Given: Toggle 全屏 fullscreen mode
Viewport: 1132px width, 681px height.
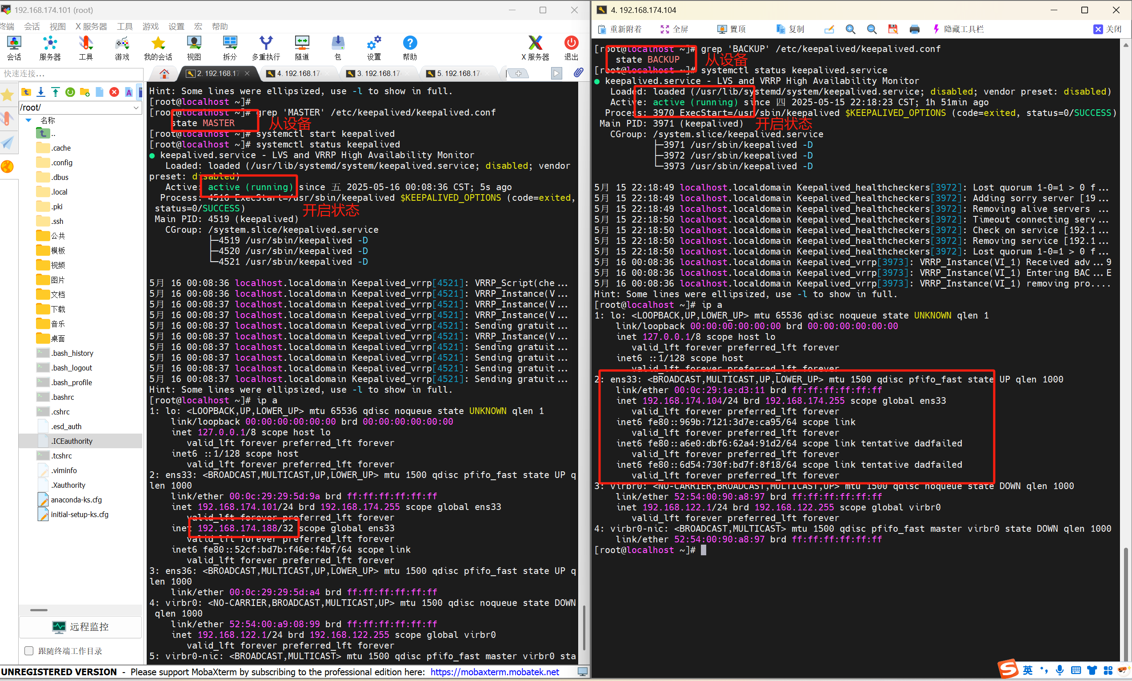Looking at the screenshot, I should click(x=674, y=29).
